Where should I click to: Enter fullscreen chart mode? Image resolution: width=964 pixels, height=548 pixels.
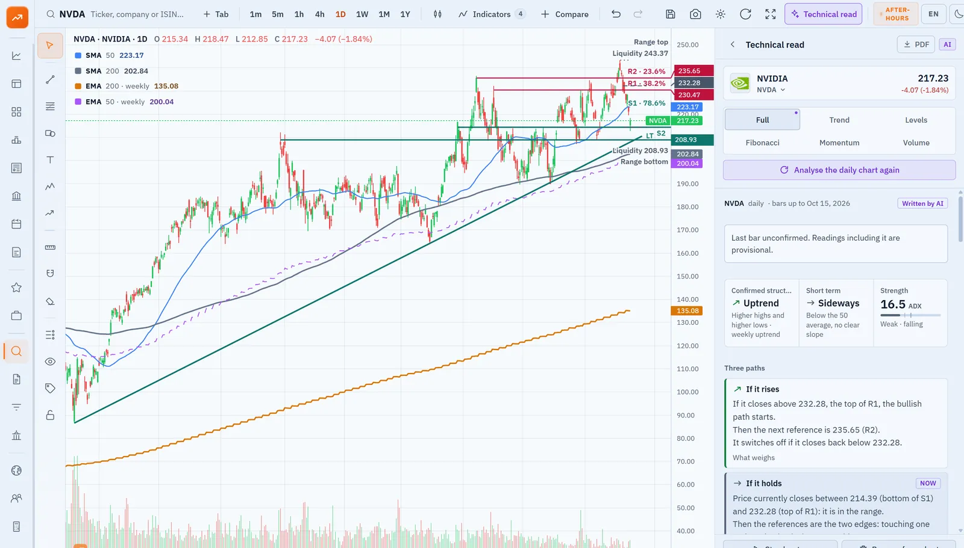[771, 14]
